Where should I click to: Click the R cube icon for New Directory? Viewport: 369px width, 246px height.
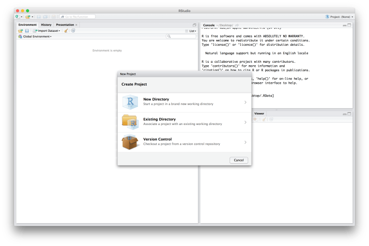pyautogui.click(x=130, y=102)
